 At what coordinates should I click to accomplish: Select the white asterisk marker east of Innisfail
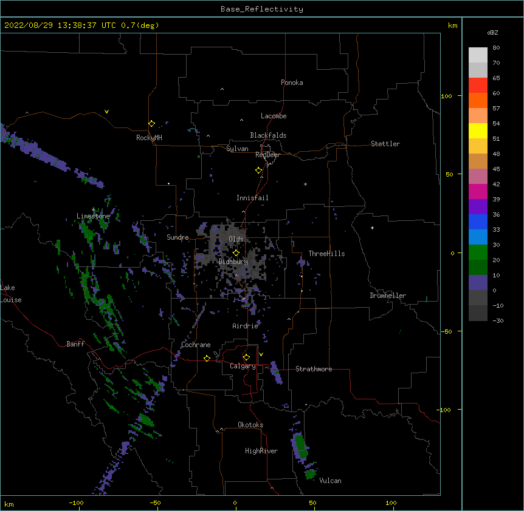(305, 184)
